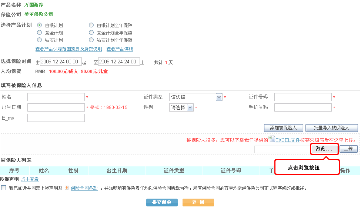Click into the 姓名 input field
The width and height of the screenshot is (361, 209).
point(56,97)
